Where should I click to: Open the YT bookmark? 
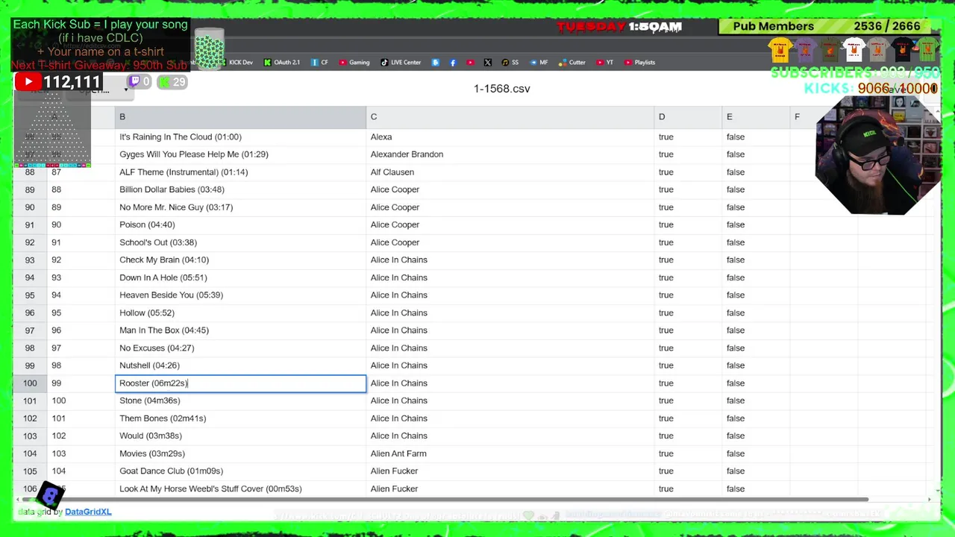click(605, 63)
